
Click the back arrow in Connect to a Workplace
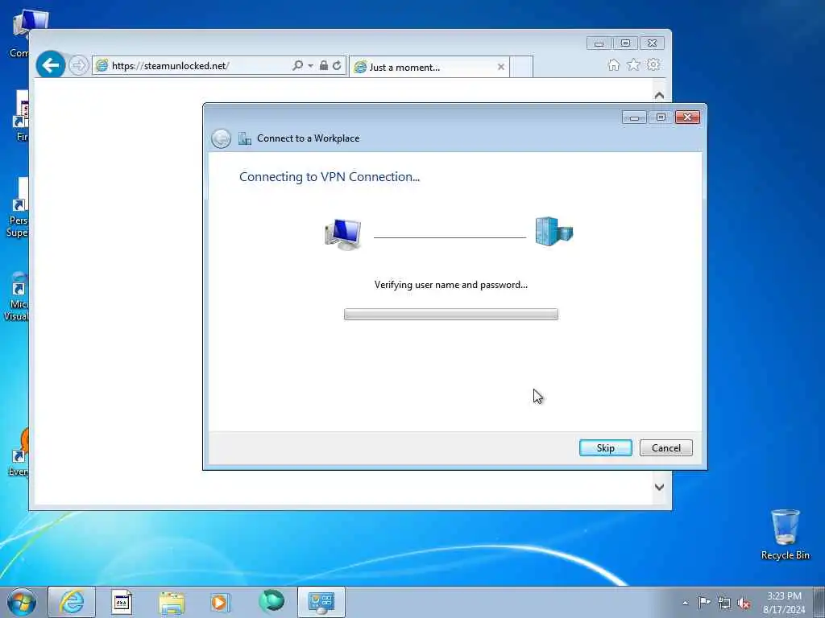tap(221, 138)
